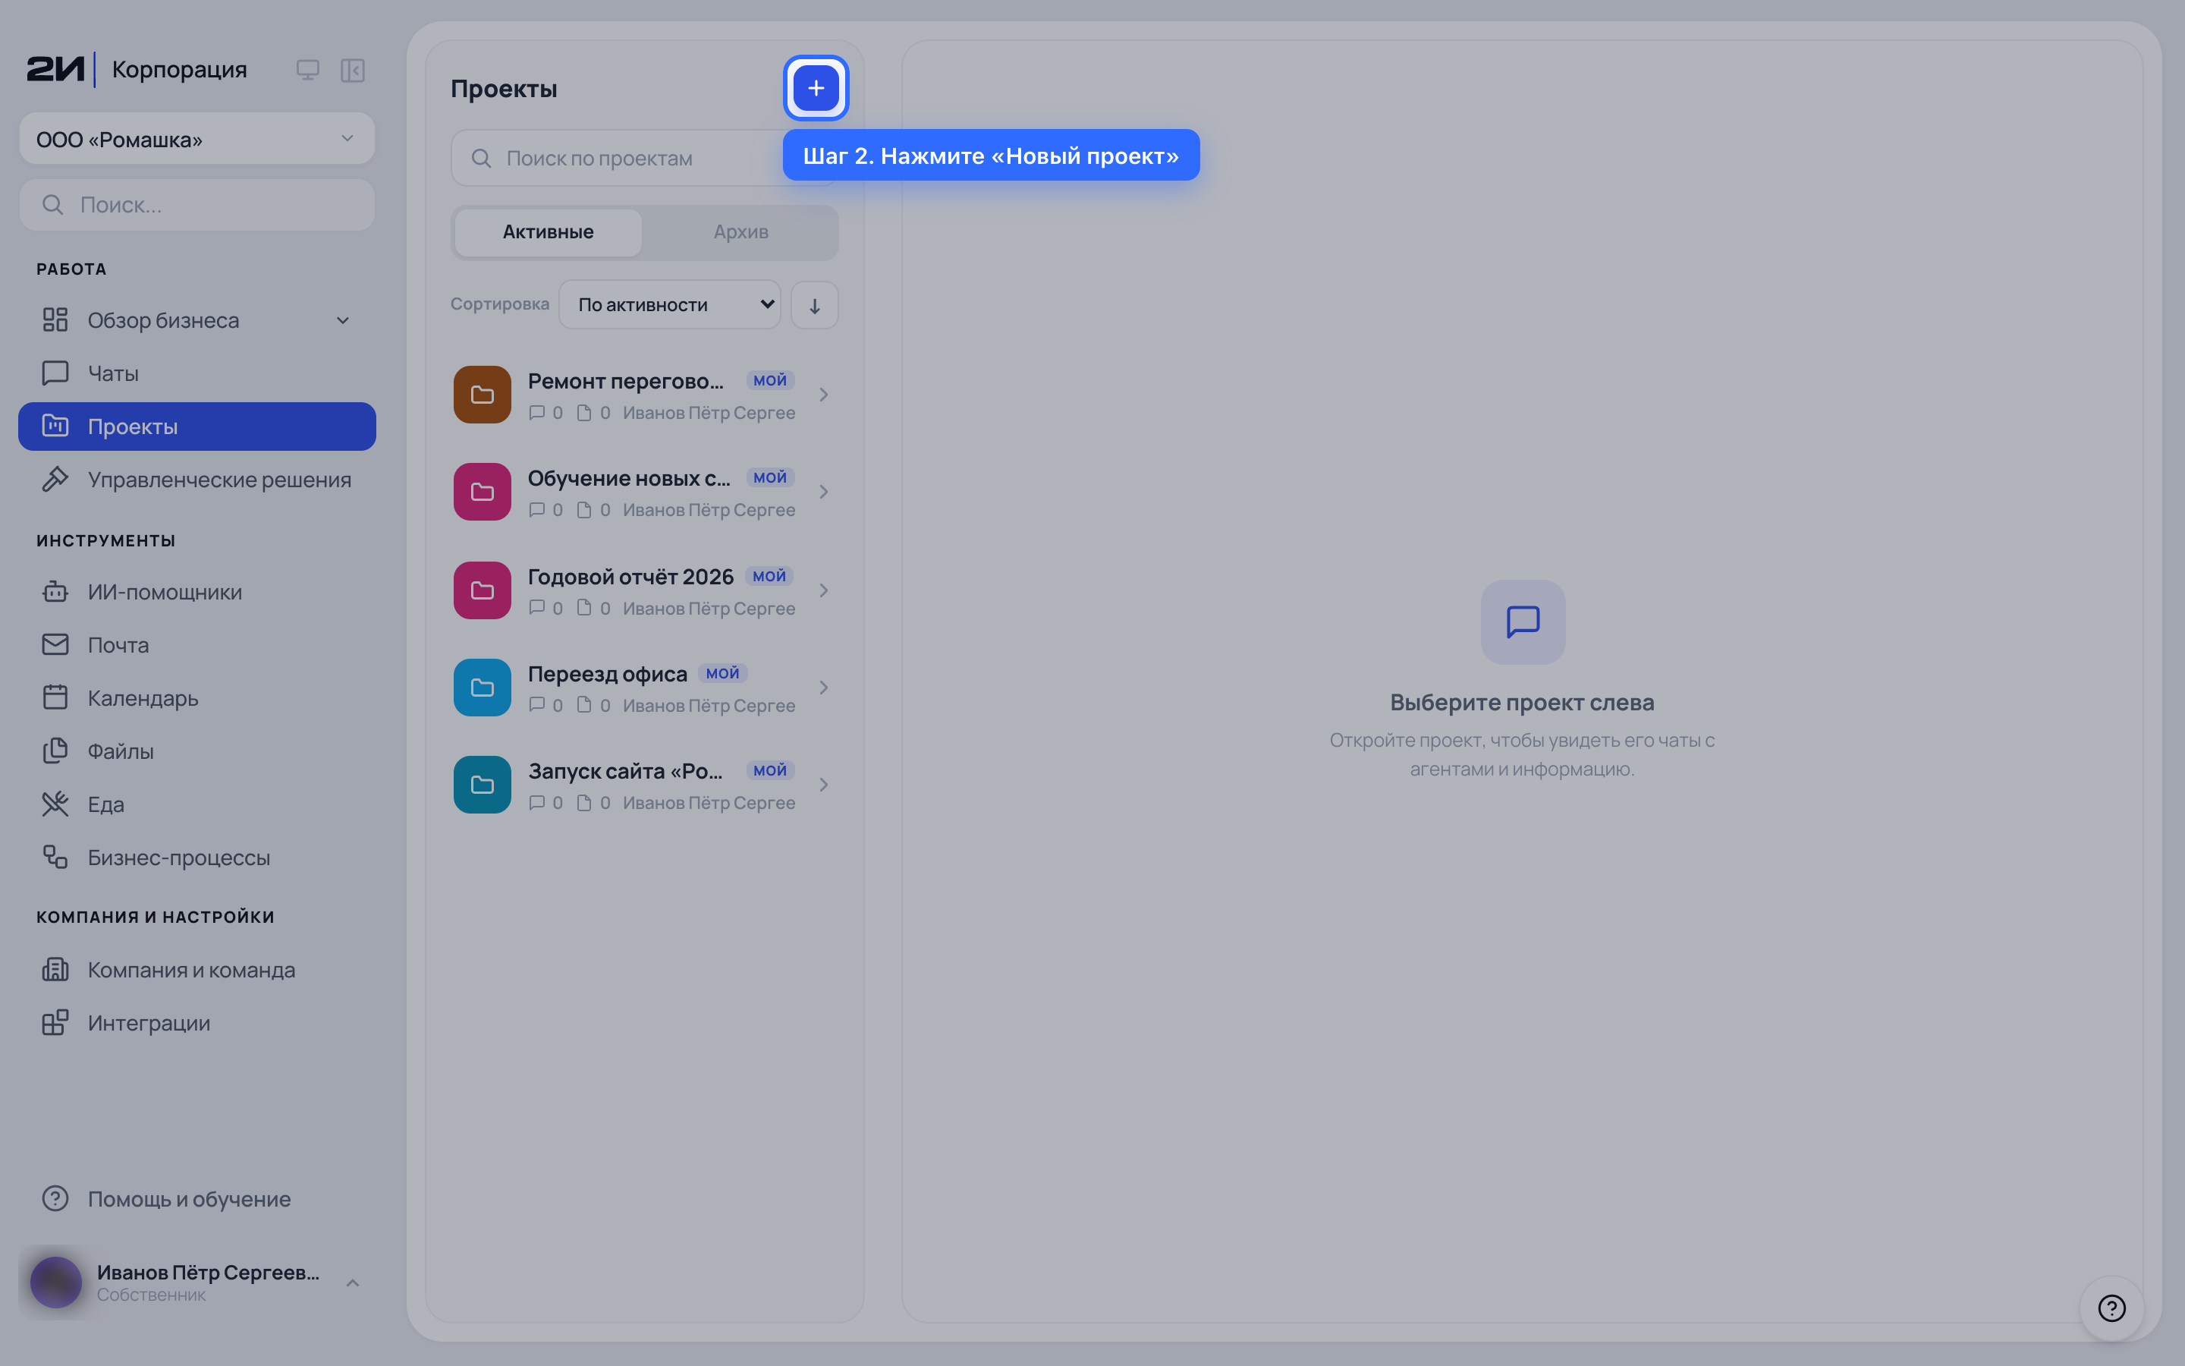Open Помощь и обучение
The height and width of the screenshot is (1366, 2185).
click(196, 1199)
